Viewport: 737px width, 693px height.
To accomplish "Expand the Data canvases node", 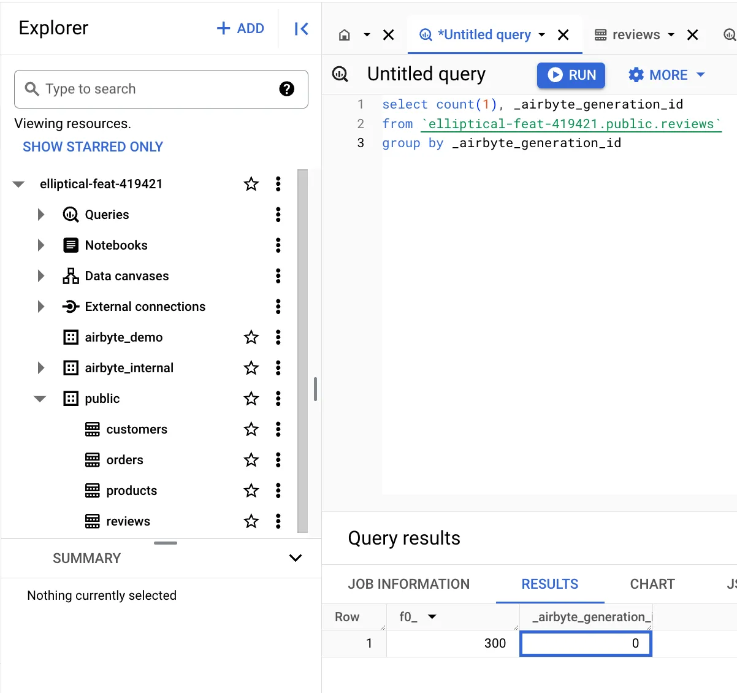I will 41,276.
